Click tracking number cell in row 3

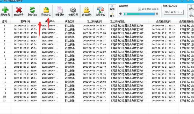tap(50, 33)
